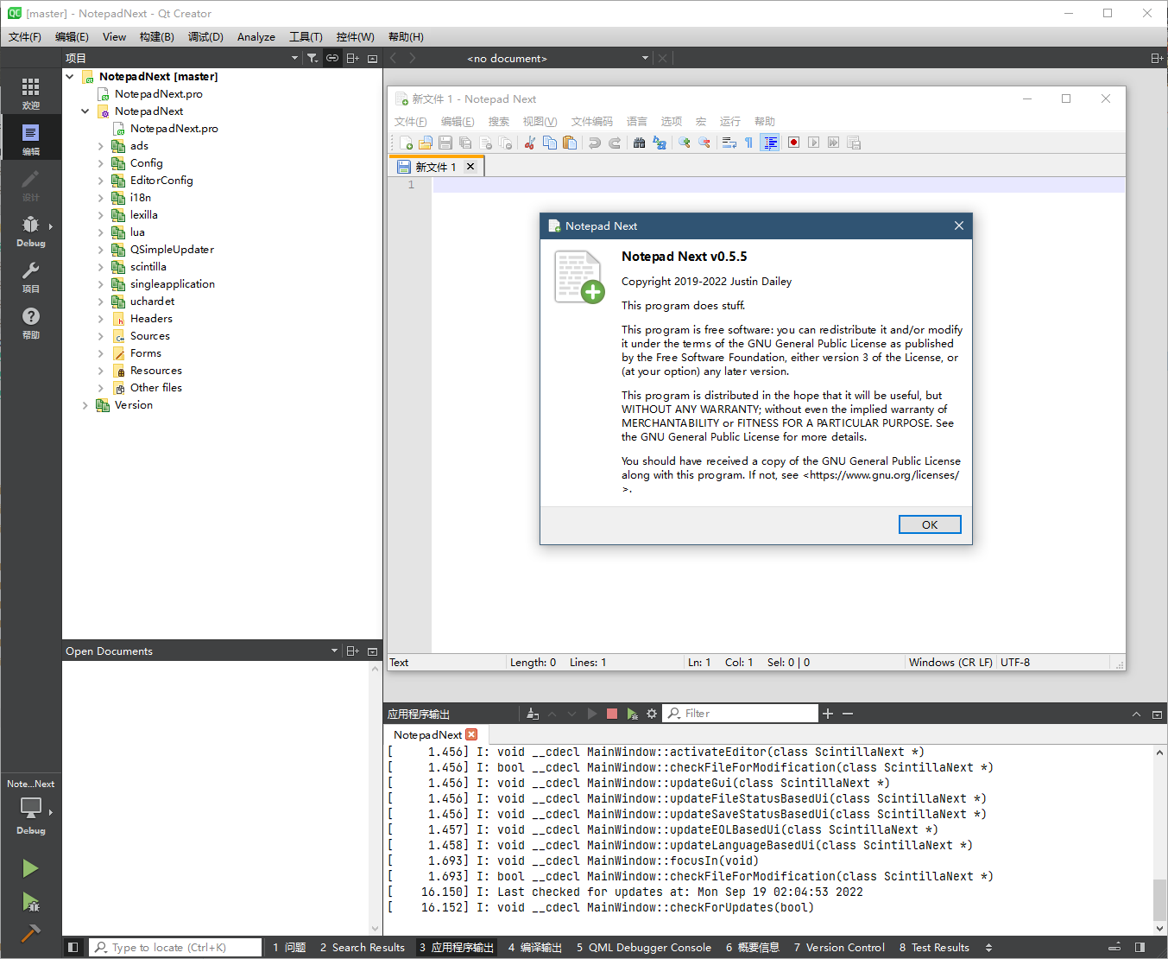Collapse the NotepadNext subproject node
The width and height of the screenshot is (1168, 959).
(85, 111)
